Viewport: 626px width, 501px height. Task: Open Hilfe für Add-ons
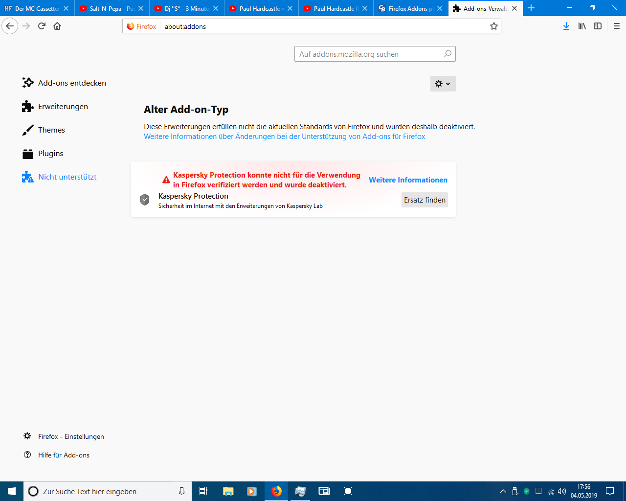[x=57, y=455]
